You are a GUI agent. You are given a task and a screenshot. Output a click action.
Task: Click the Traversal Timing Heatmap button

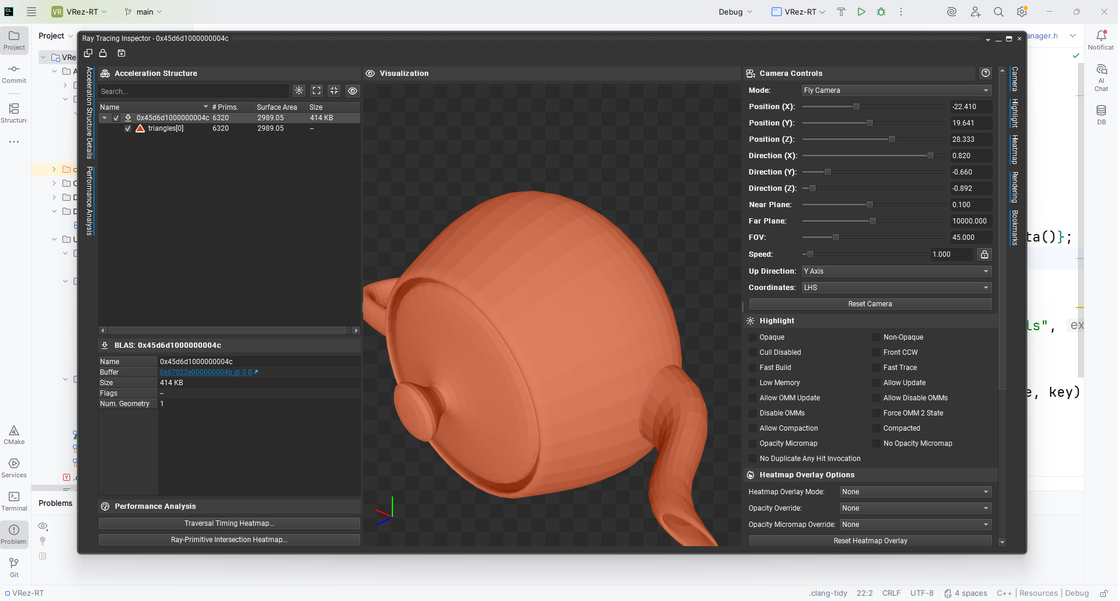click(x=229, y=523)
